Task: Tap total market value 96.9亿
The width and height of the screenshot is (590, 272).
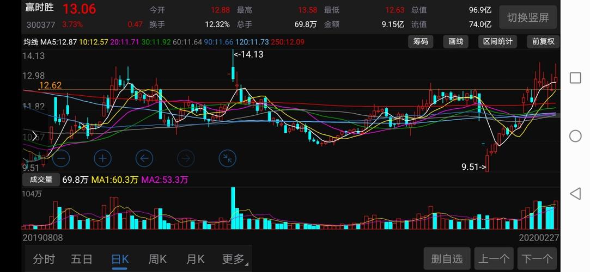Action: click(x=480, y=10)
